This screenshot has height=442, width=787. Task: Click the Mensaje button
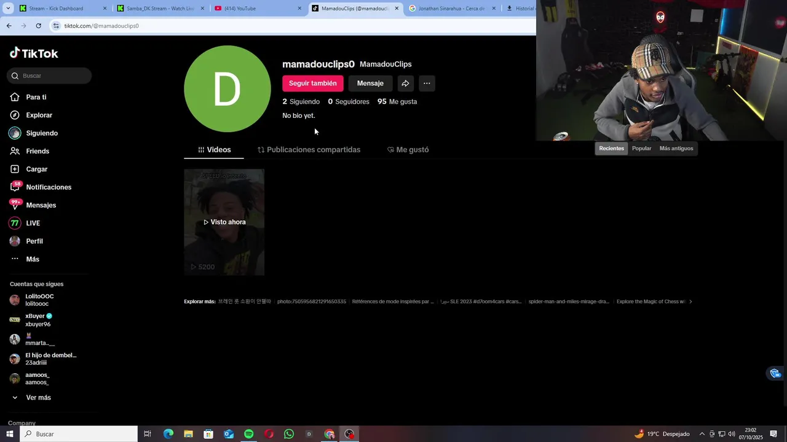[x=370, y=83]
